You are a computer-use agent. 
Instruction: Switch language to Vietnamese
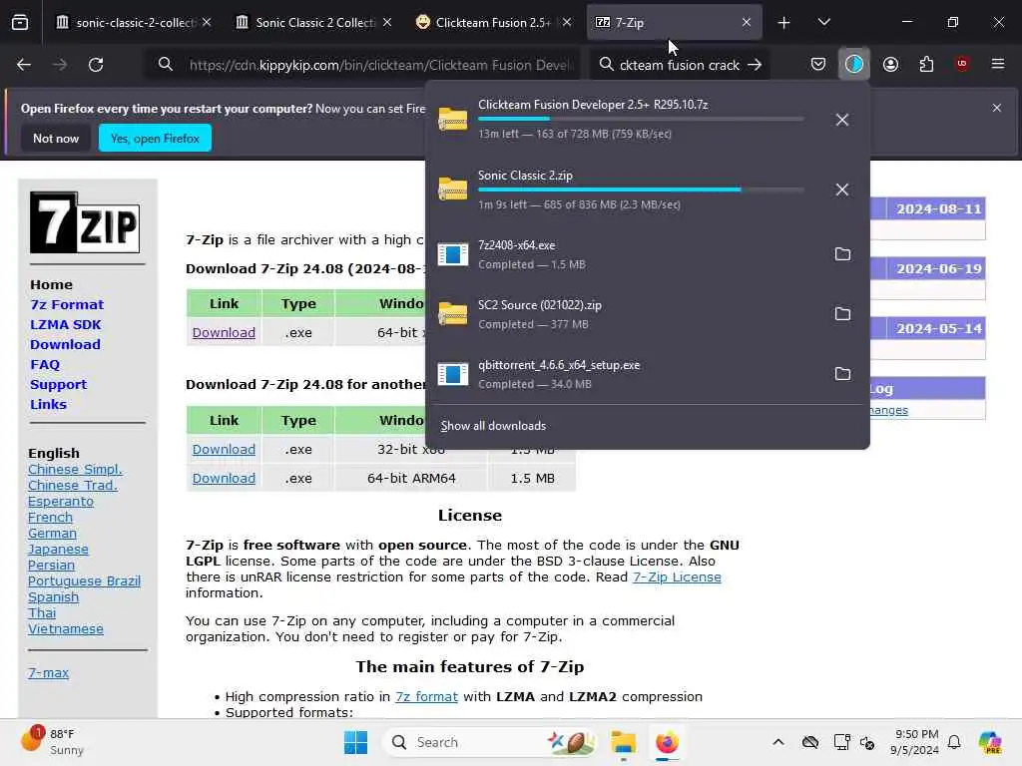tap(65, 628)
